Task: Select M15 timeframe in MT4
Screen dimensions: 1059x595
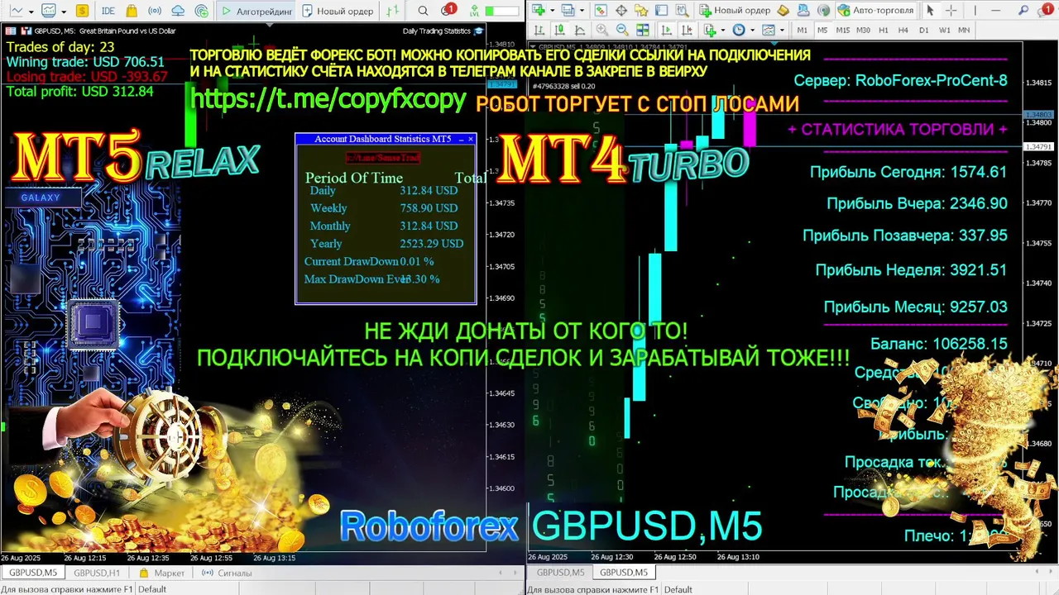Action: (x=843, y=30)
